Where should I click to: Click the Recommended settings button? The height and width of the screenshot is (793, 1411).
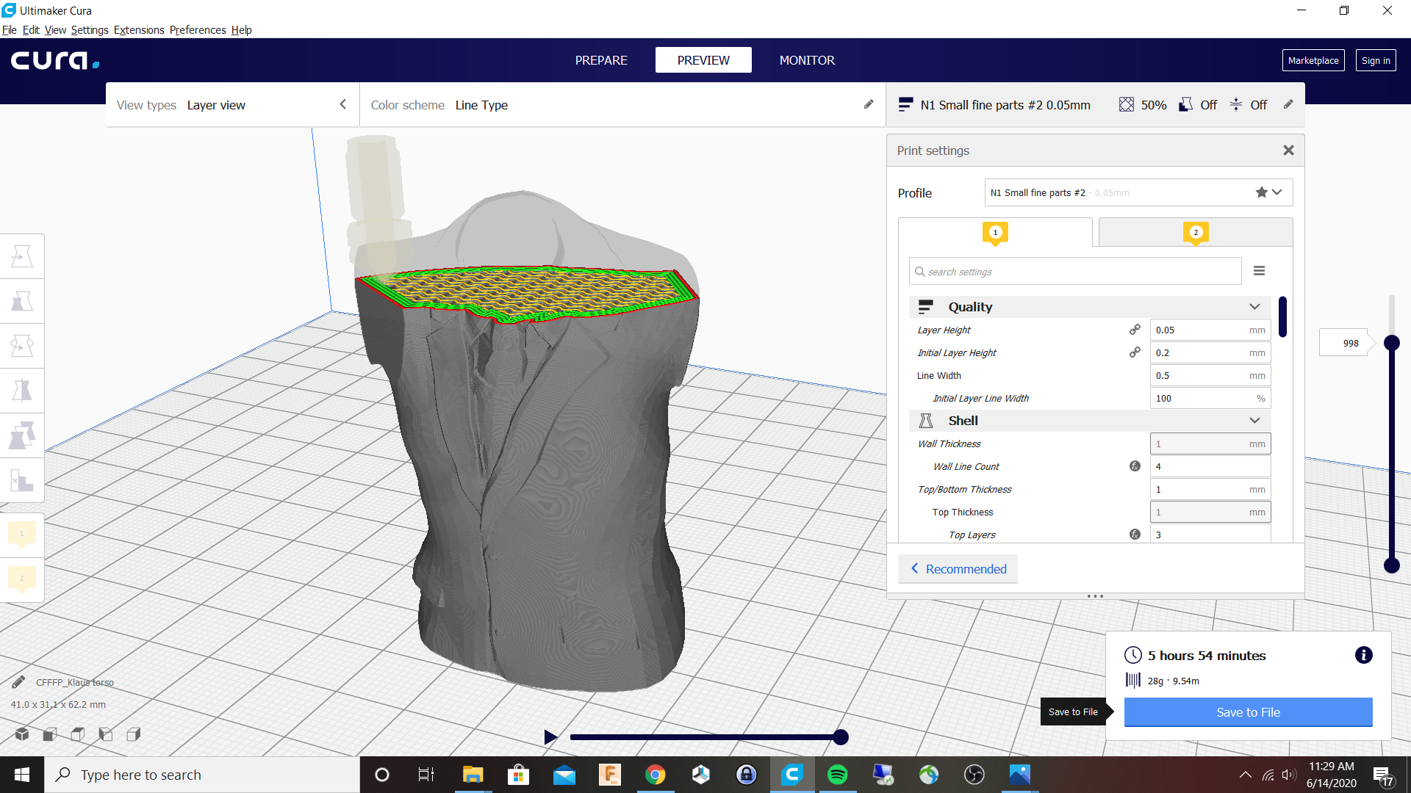[958, 569]
